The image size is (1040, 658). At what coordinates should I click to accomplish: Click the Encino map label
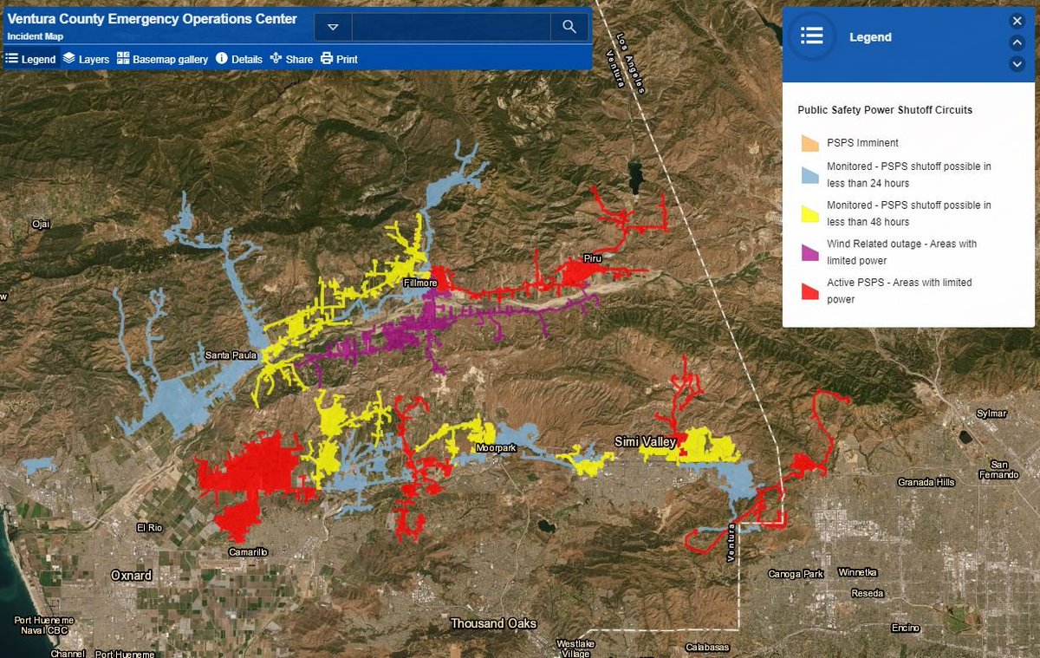[x=904, y=628]
